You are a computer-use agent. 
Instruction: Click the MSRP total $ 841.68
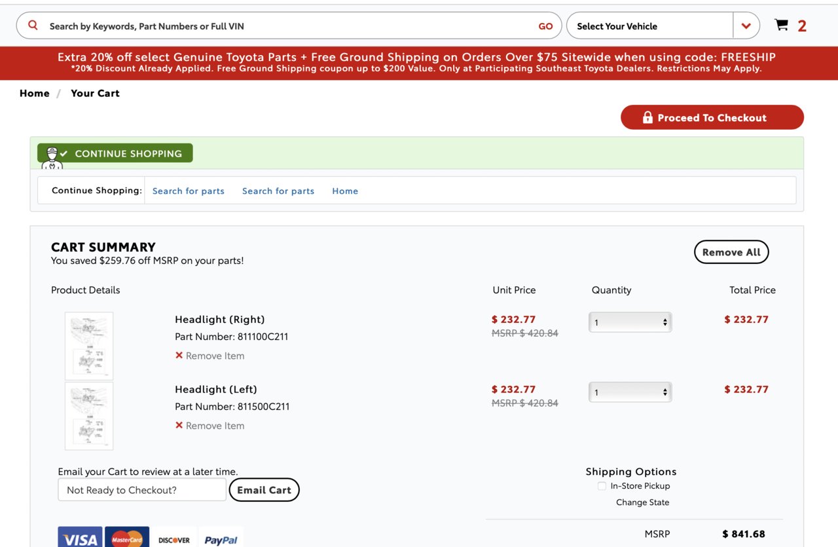point(744,534)
